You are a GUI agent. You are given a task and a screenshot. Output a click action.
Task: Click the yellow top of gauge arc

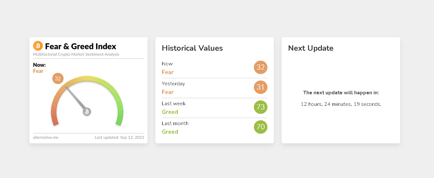[87, 79]
